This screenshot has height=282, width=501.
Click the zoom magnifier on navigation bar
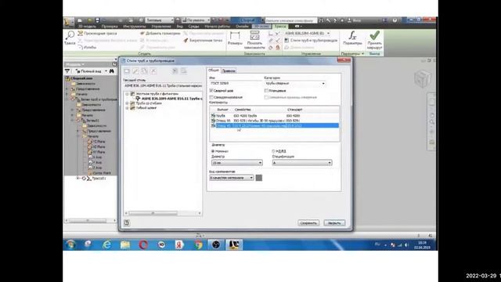432,122
